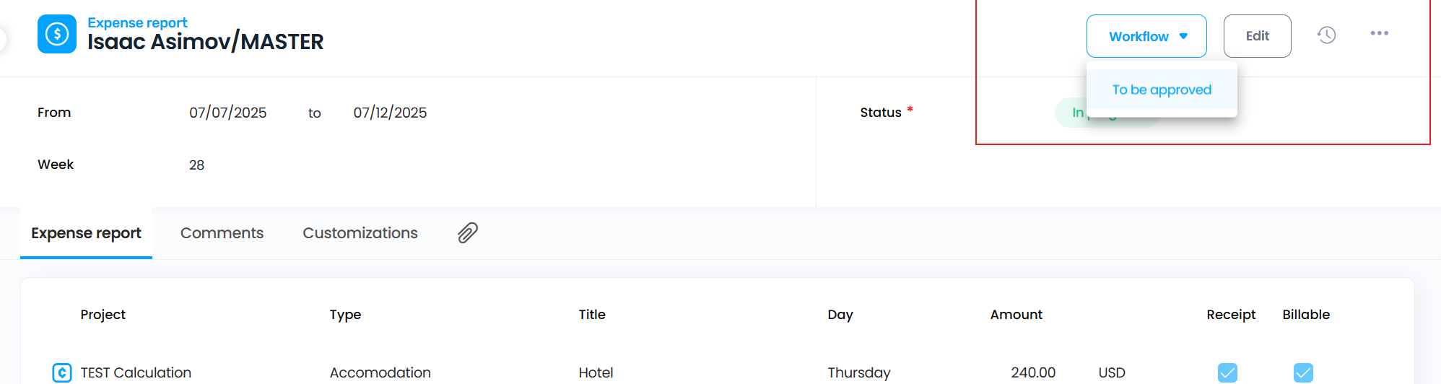Click the 'Expense report' breadcrumb link
This screenshot has height=384, width=1441.
click(x=137, y=22)
